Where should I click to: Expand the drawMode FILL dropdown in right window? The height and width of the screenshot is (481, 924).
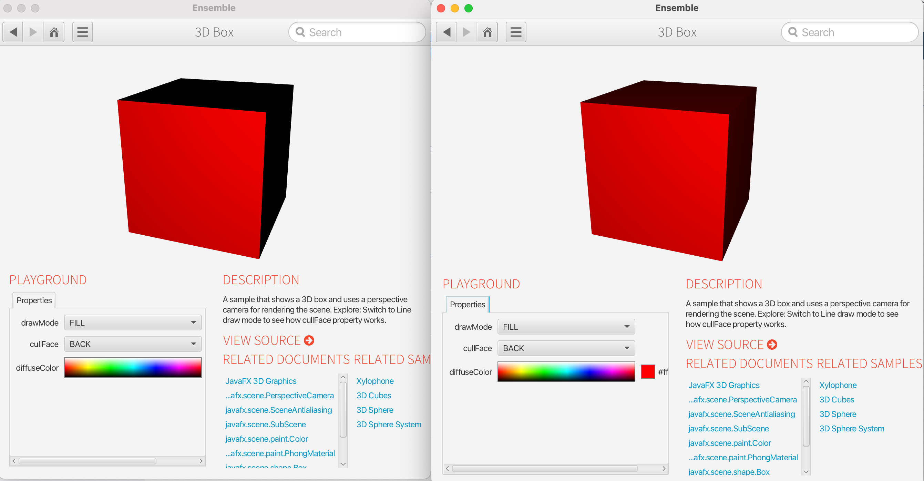point(566,327)
